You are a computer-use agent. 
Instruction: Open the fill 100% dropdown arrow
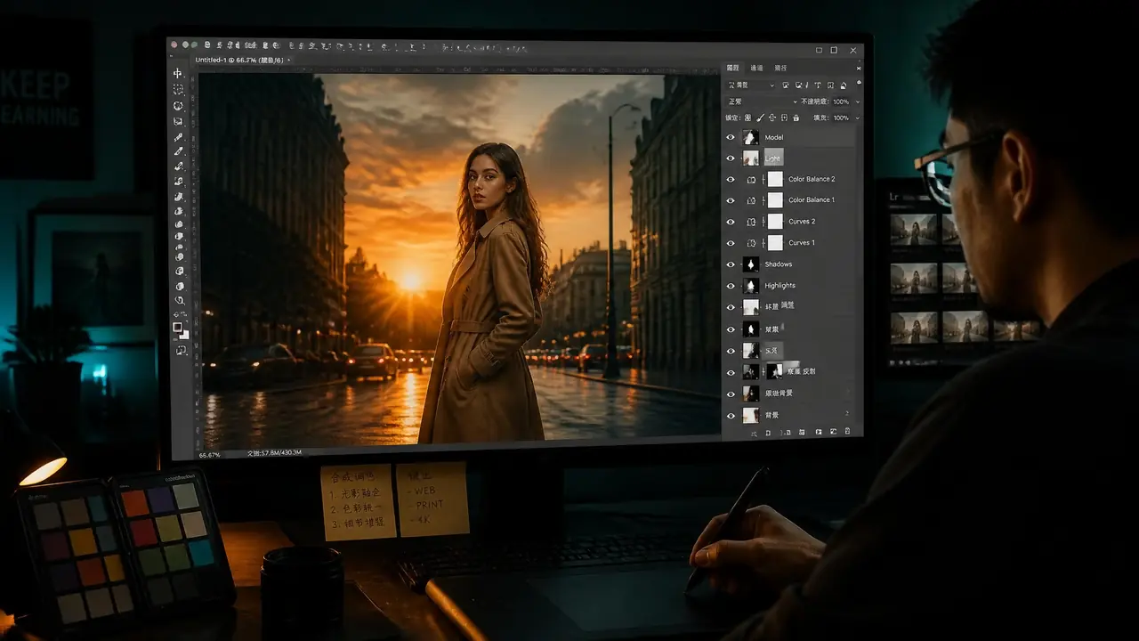coord(857,118)
